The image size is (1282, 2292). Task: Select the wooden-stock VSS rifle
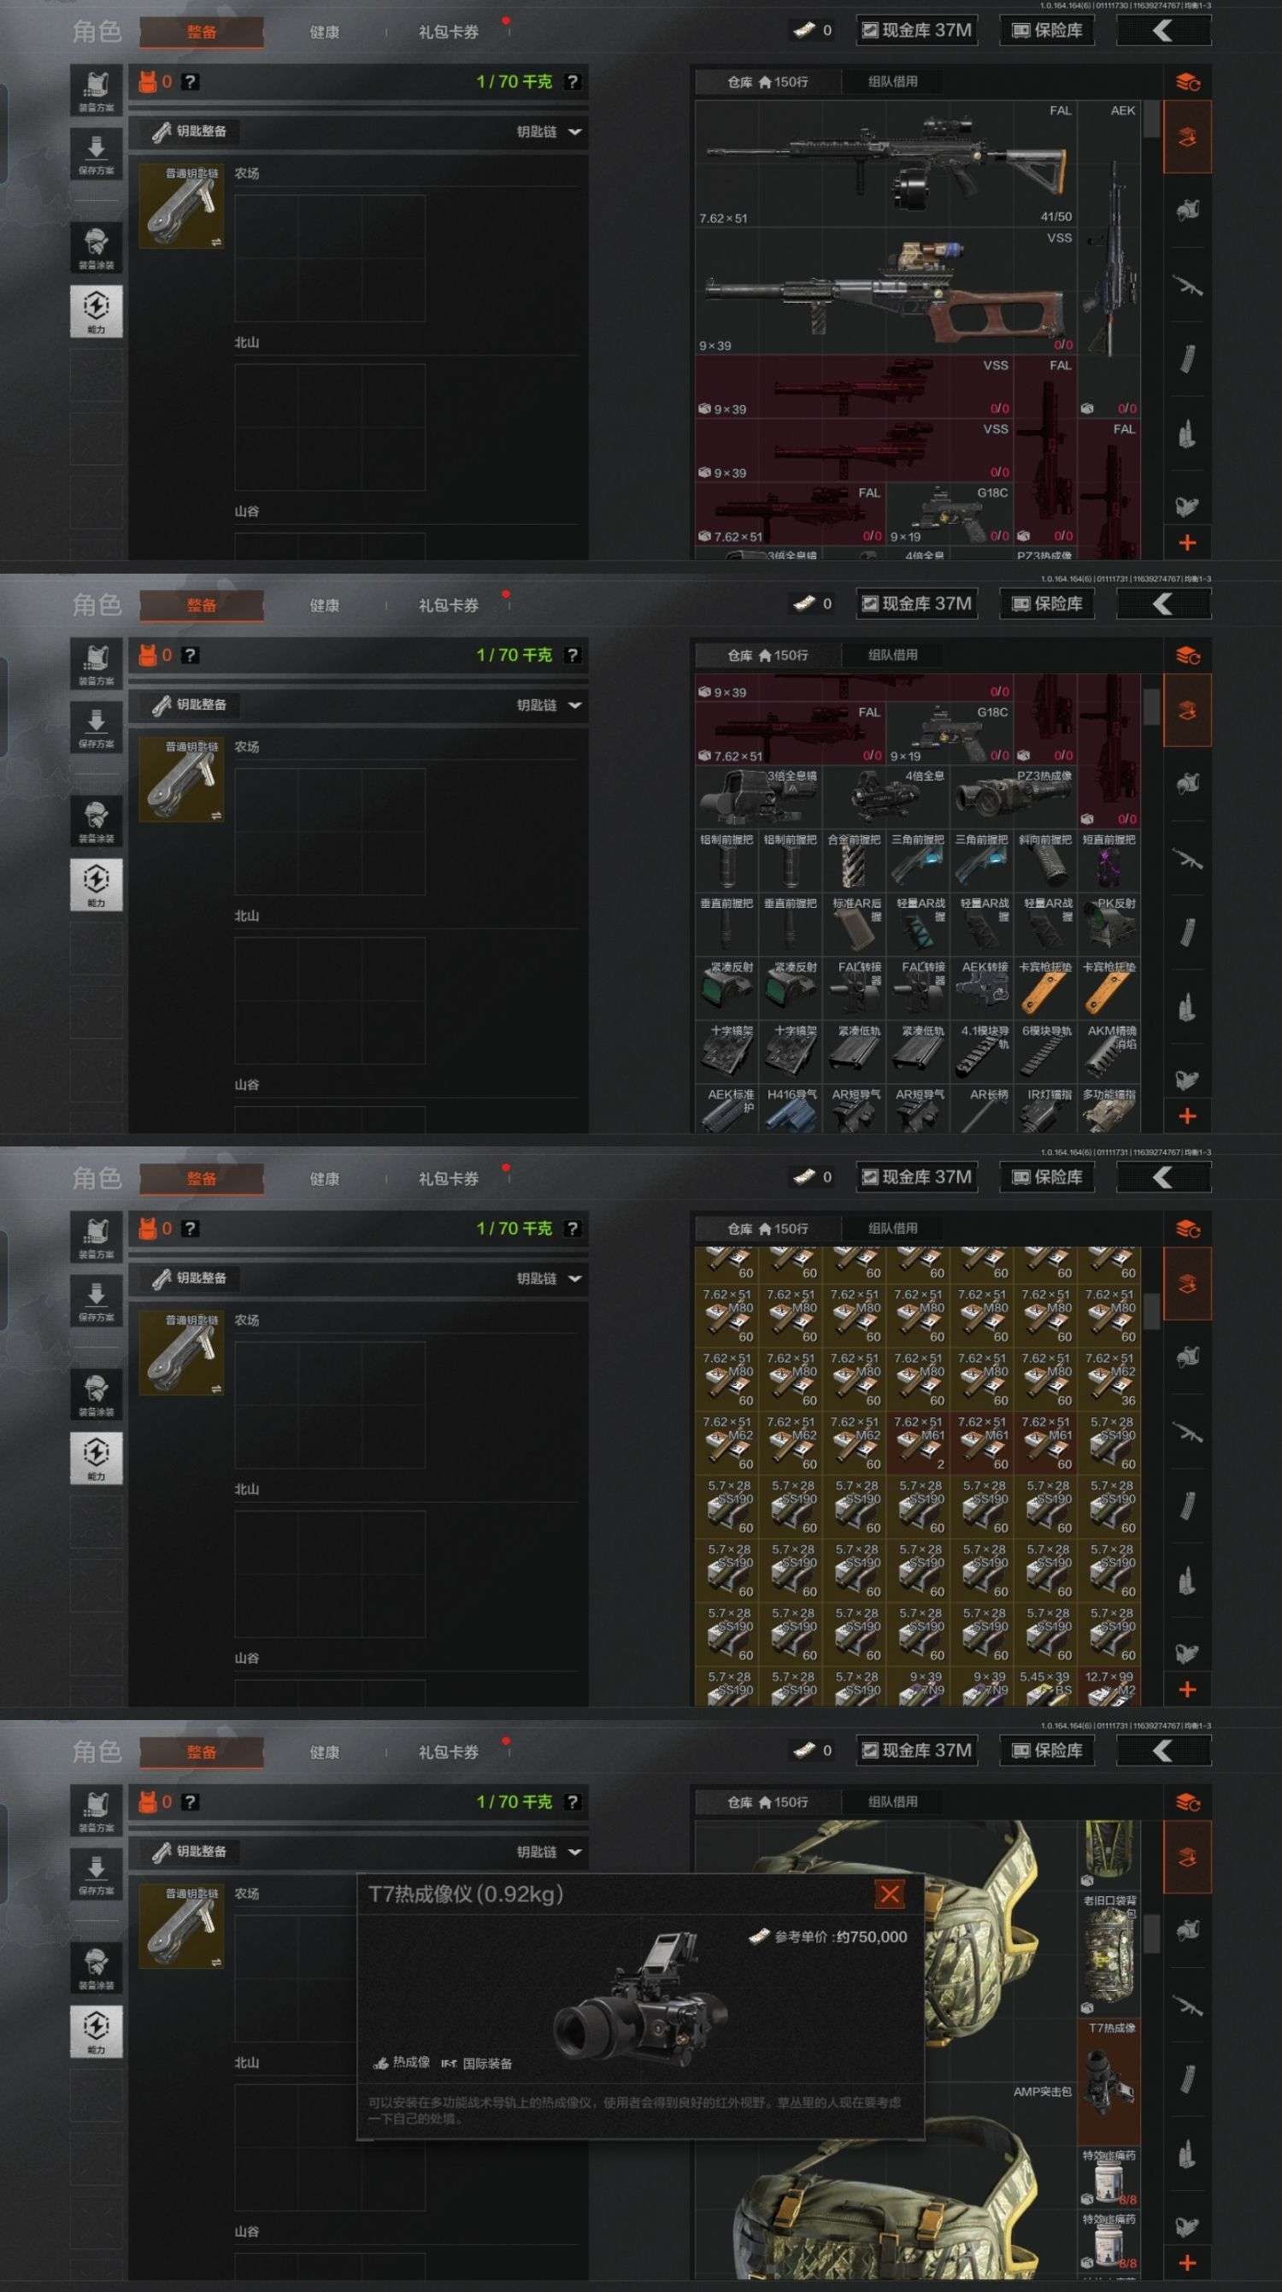click(886, 292)
